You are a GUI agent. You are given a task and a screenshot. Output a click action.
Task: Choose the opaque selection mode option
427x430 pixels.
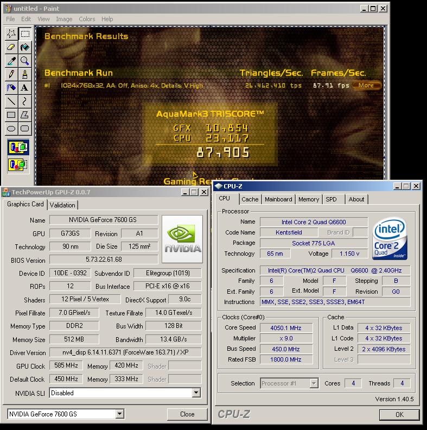(x=18, y=148)
